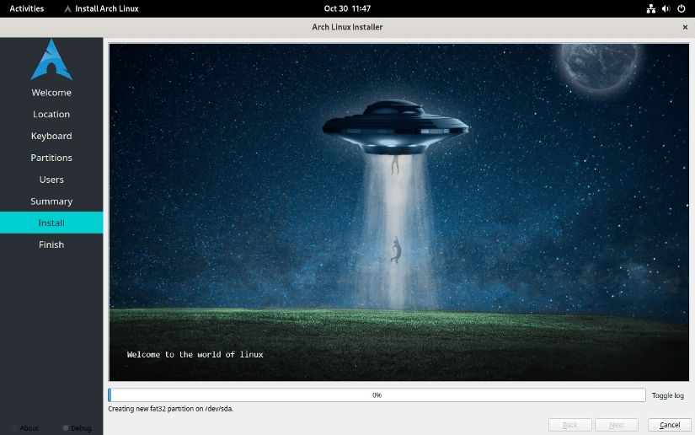695x435 pixels.
Task: Click the Toggle log button
Action: click(667, 395)
